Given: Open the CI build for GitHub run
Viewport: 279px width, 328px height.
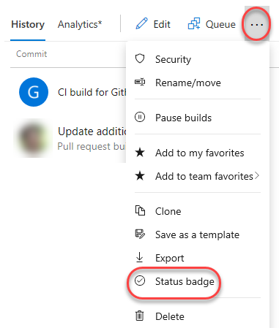Looking at the screenshot, I should [92, 92].
